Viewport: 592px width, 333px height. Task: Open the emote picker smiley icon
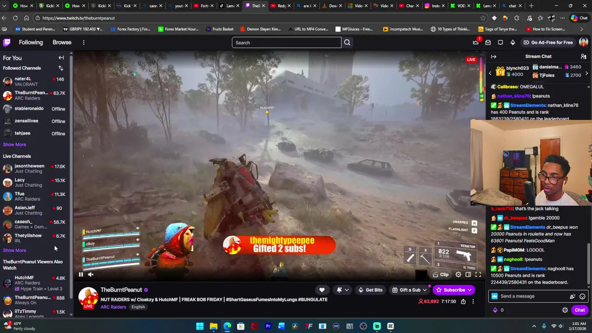tap(582, 296)
